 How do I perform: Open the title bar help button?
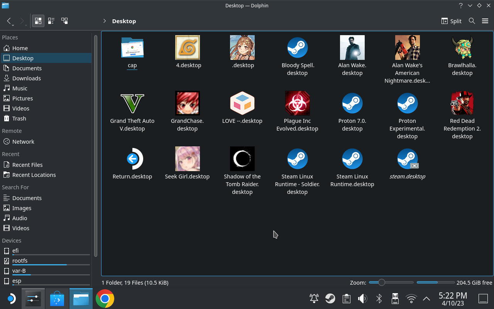click(x=461, y=5)
